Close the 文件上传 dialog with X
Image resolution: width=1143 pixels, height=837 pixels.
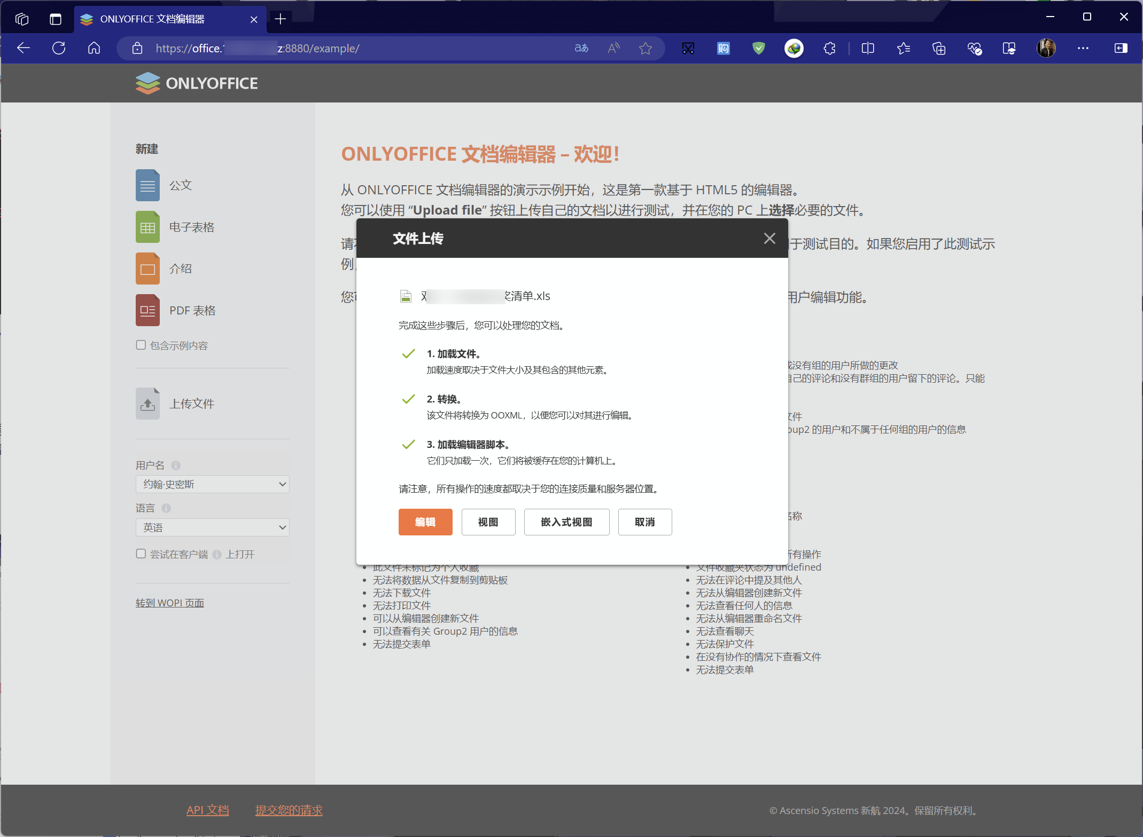[769, 239]
